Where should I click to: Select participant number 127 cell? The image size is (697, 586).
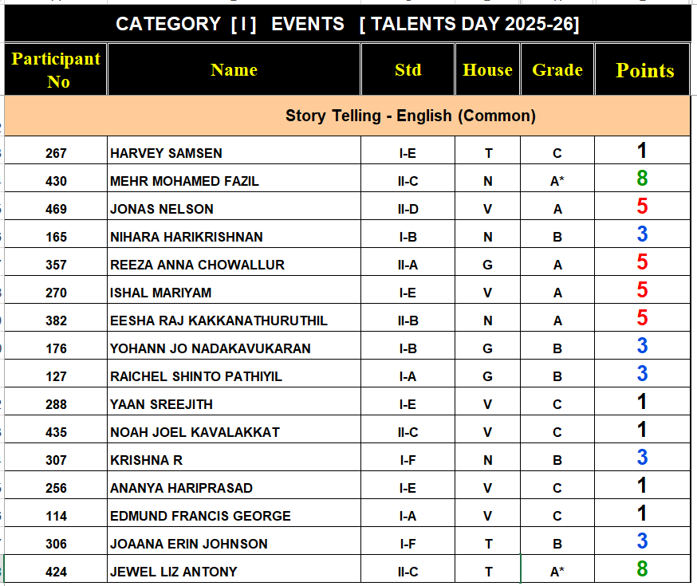coord(56,374)
